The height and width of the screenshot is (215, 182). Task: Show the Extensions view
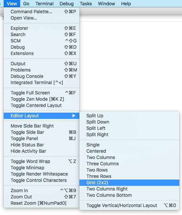(41, 53)
